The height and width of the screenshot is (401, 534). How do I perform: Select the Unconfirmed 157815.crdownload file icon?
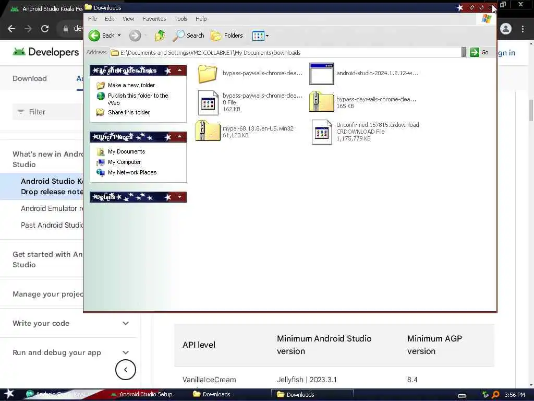pos(322,132)
